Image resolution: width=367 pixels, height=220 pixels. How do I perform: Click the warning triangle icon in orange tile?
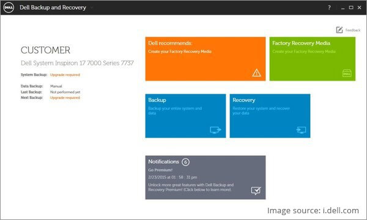point(256,73)
